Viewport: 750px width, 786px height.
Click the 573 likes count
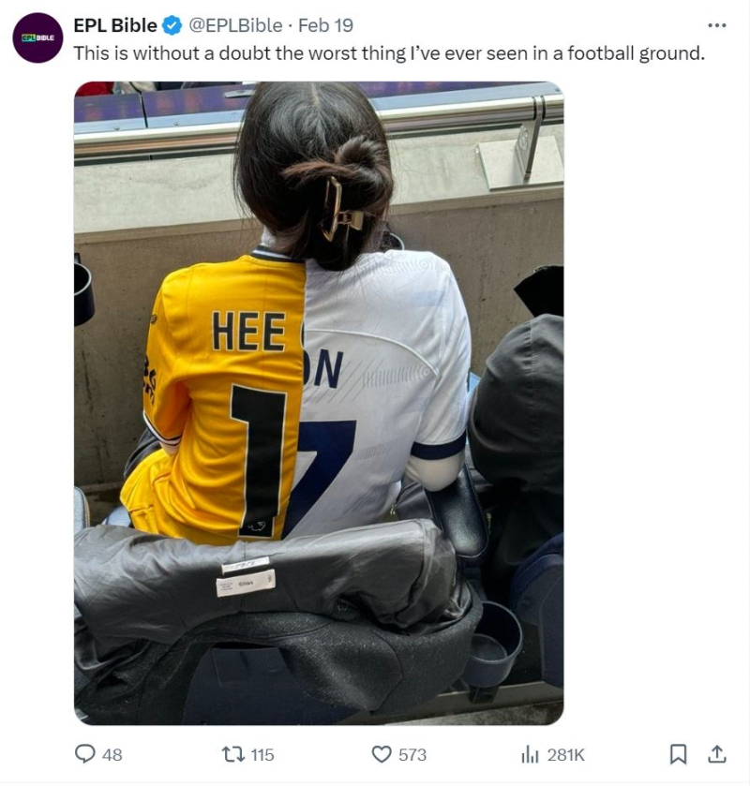coord(412,754)
